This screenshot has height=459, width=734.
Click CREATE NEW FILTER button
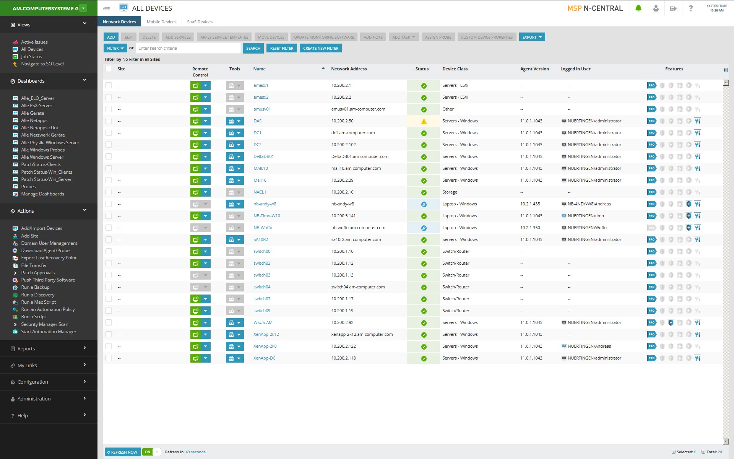[x=321, y=48]
